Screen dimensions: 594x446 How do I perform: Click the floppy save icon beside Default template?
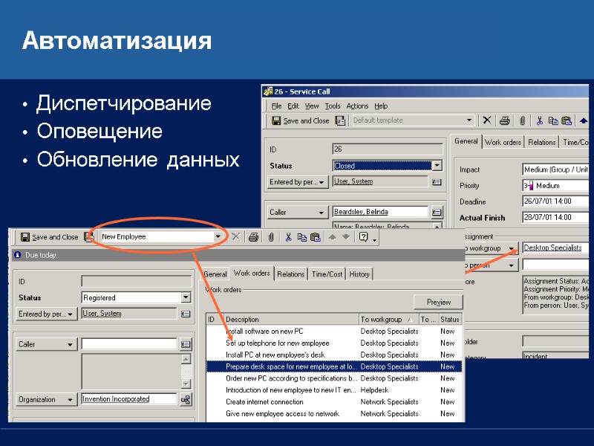click(341, 120)
